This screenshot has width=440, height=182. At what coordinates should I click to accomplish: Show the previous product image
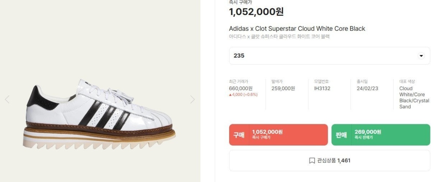pyautogui.click(x=7, y=99)
